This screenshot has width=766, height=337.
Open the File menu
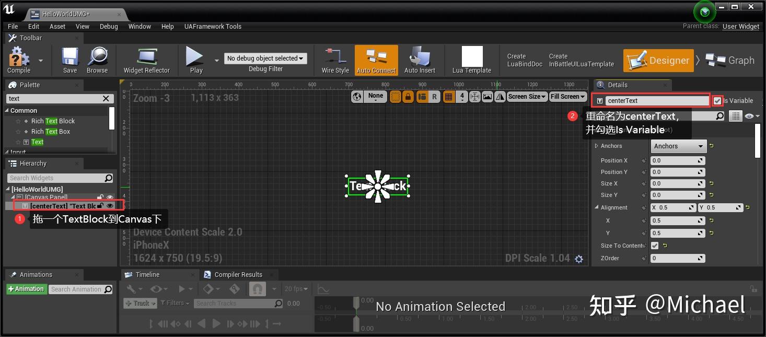(x=13, y=26)
